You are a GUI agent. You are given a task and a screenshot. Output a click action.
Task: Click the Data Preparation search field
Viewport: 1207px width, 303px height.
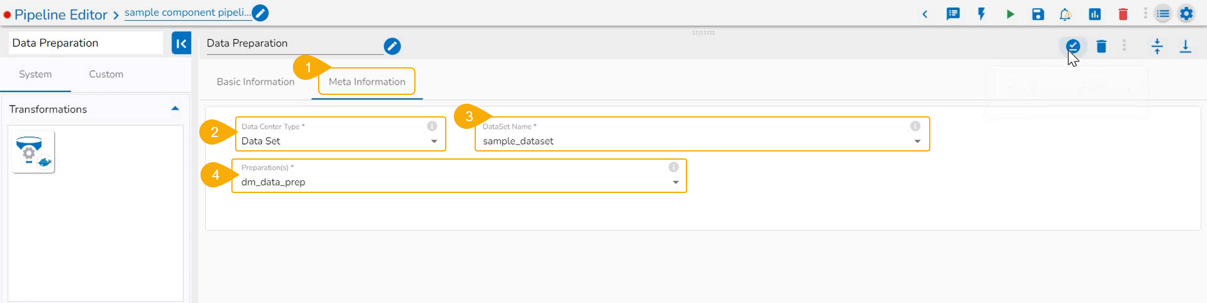pyautogui.click(x=85, y=43)
